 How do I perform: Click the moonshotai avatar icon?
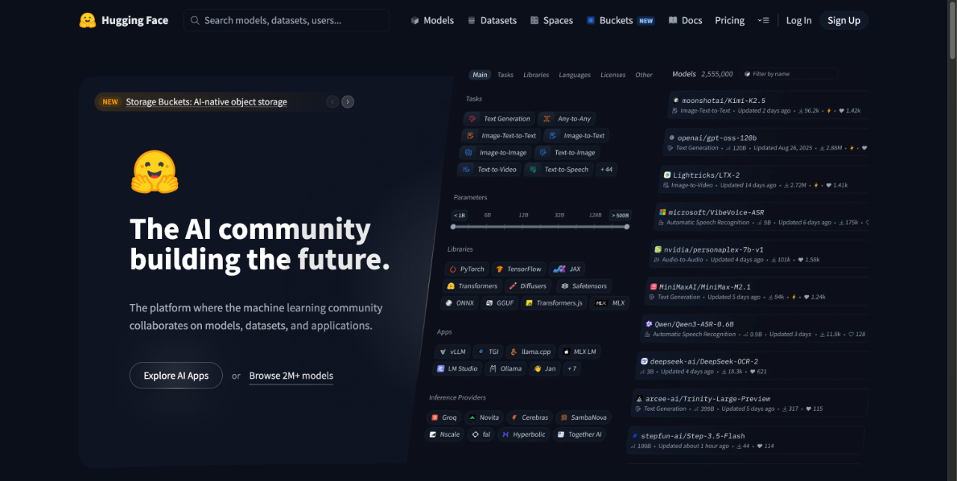[676, 100]
